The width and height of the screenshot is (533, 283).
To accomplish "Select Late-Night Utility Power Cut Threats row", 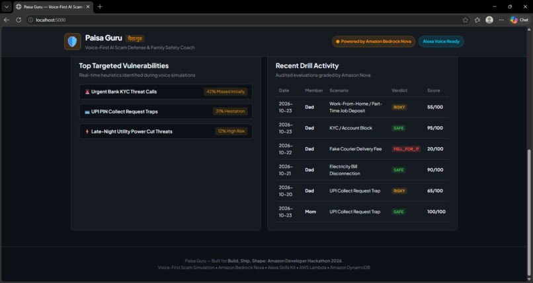I will click(166, 131).
